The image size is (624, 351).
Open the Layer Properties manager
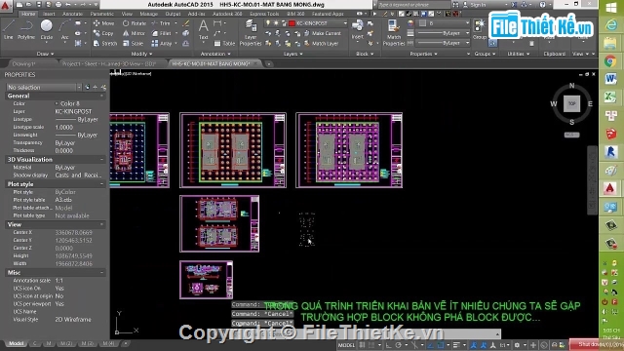click(x=251, y=33)
